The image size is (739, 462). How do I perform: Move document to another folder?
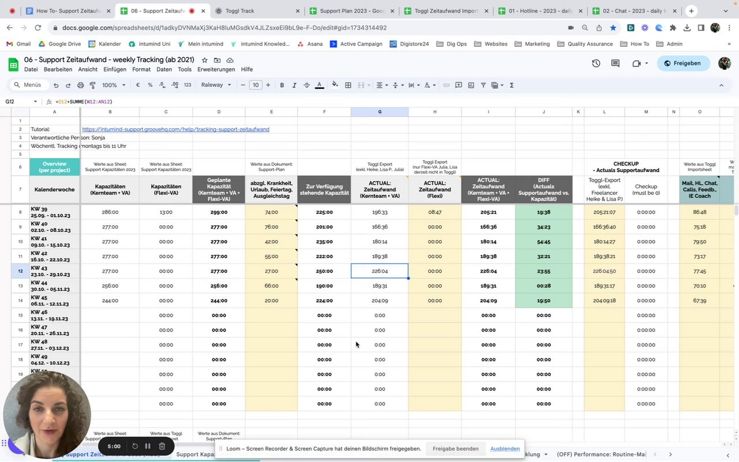pyautogui.click(x=217, y=60)
